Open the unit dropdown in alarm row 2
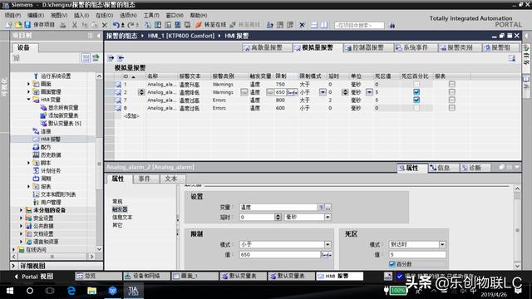The width and height of the screenshot is (532, 299). coord(369,92)
